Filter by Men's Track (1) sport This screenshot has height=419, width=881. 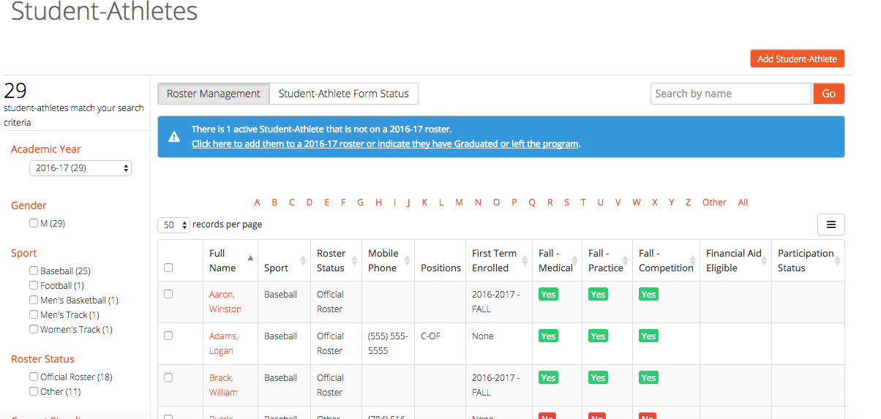click(x=34, y=314)
